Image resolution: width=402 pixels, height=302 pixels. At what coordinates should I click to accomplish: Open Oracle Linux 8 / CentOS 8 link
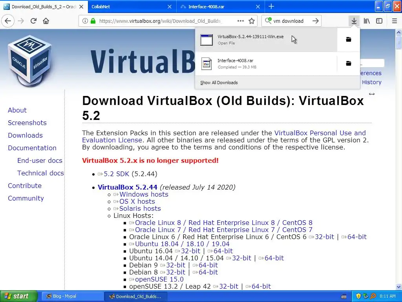tap(223, 223)
